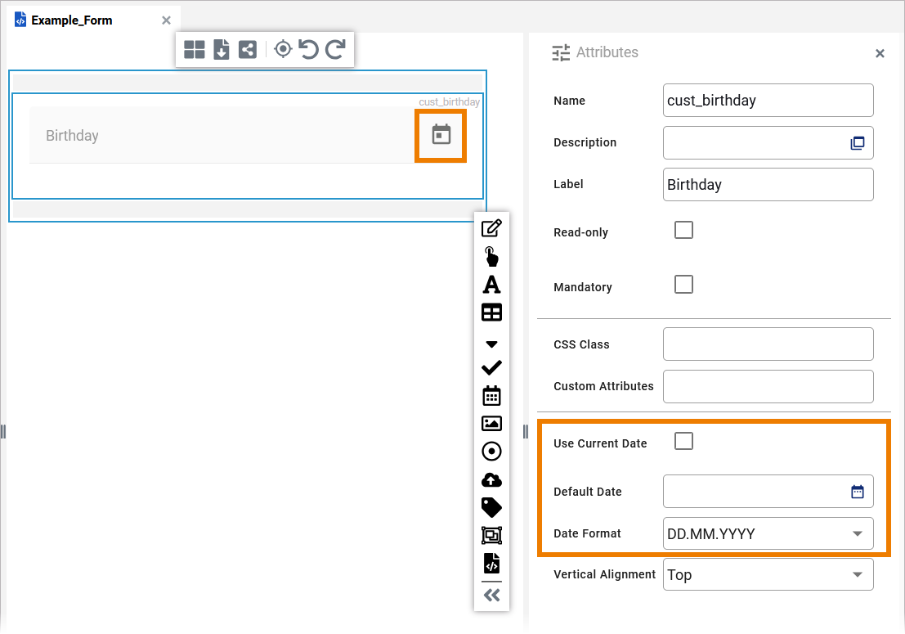Open calendar picker in Birthday field
The height and width of the screenshot is (634, 905).
[441, 134]
